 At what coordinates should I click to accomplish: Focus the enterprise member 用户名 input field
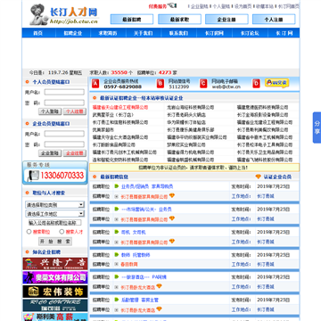click(64, 134)
